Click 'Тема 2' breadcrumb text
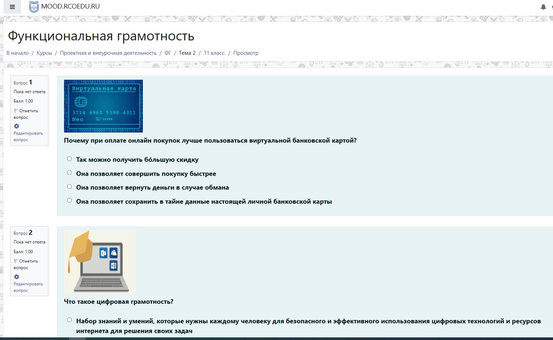553x340 pixels. click(187, 53)
